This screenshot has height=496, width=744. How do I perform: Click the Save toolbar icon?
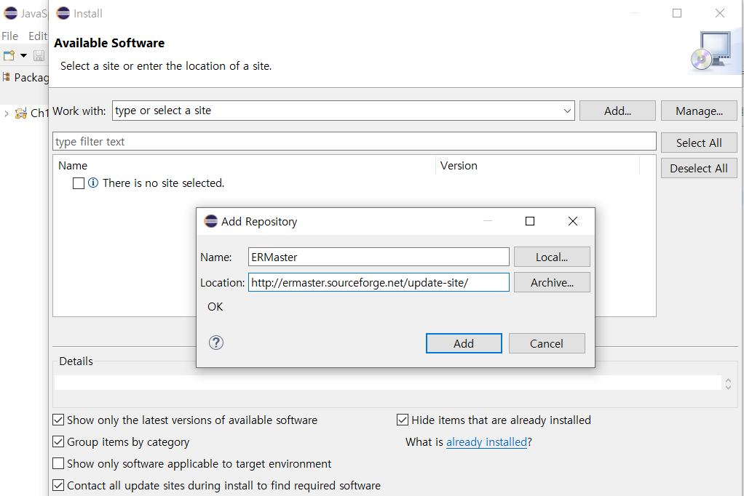tap(39, 55)
